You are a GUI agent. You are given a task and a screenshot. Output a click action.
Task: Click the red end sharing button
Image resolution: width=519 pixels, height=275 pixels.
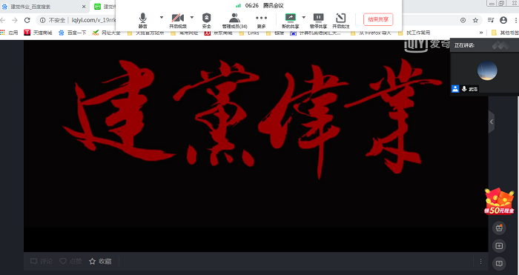click(x=378, y=19)
